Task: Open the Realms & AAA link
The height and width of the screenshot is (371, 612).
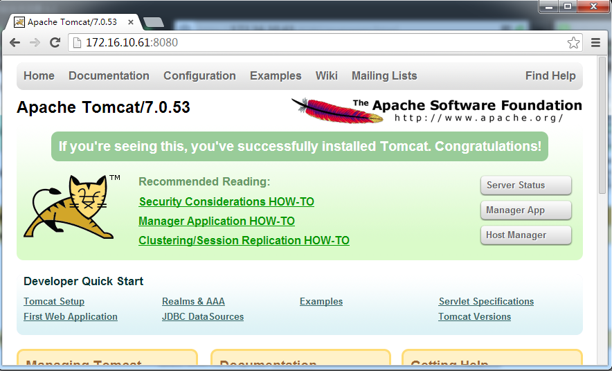Action: tap(193, 302)
